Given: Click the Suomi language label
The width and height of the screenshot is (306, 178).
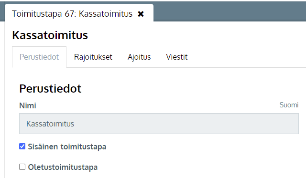Looking at the screenshot, I should pos(289,105).
